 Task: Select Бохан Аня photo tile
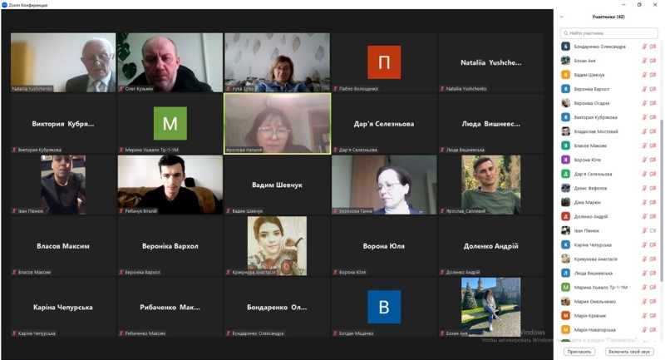491,307
